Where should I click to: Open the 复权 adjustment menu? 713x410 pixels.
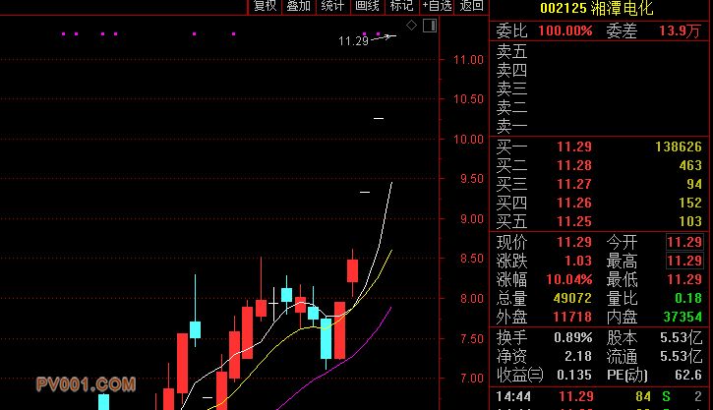tap(265, 6)
